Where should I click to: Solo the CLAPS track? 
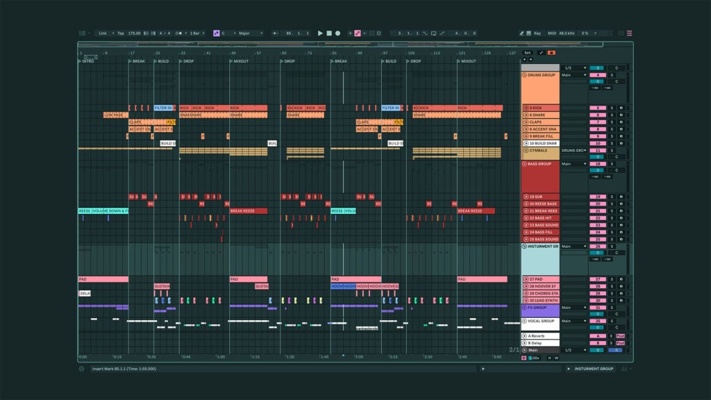point(612,122)
